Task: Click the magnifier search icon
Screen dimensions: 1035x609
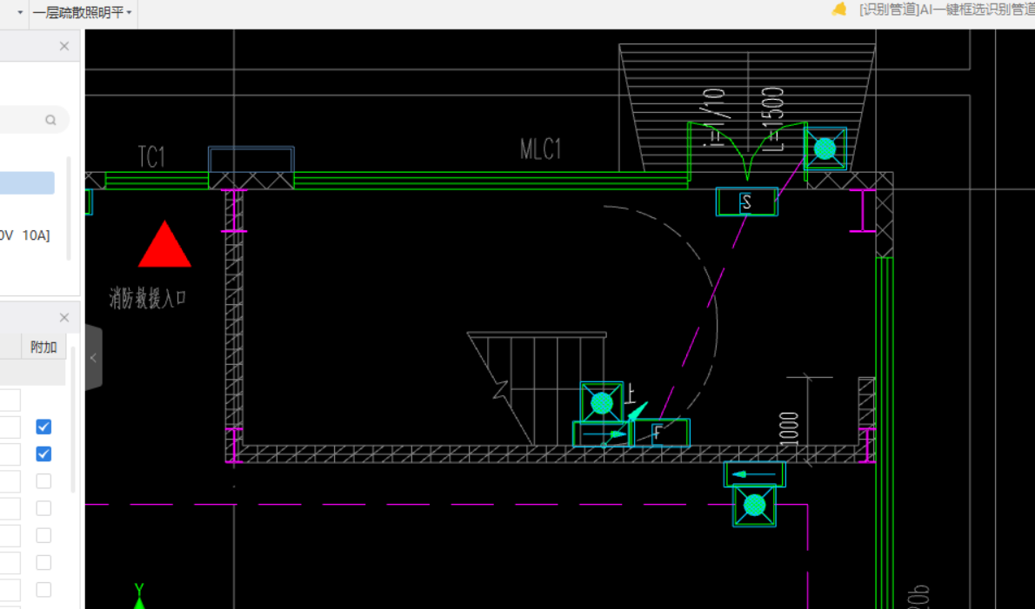Action: click(50, 120)
